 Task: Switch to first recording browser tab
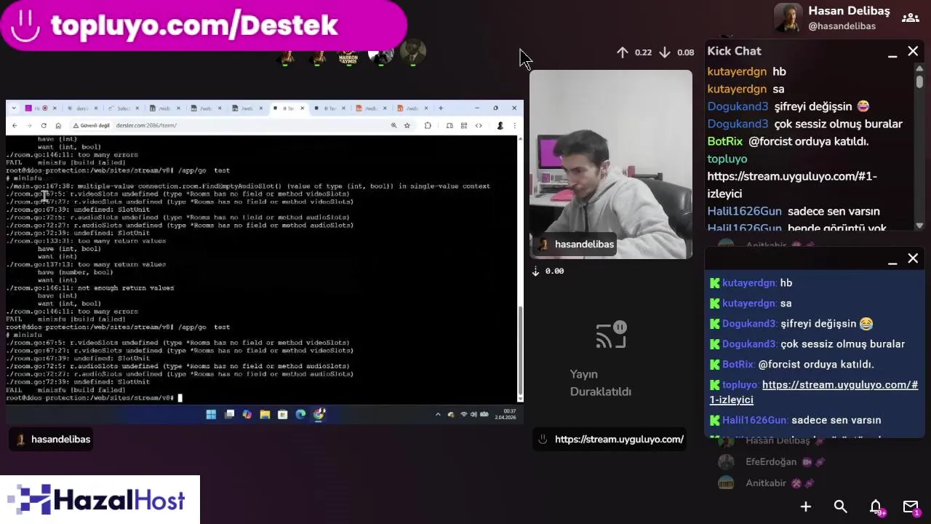pos(40,108)
